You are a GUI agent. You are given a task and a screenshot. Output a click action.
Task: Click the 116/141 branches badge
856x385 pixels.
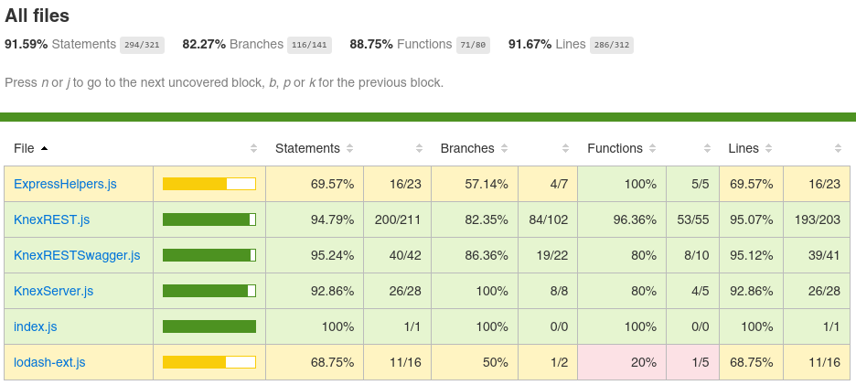point(309,45)
